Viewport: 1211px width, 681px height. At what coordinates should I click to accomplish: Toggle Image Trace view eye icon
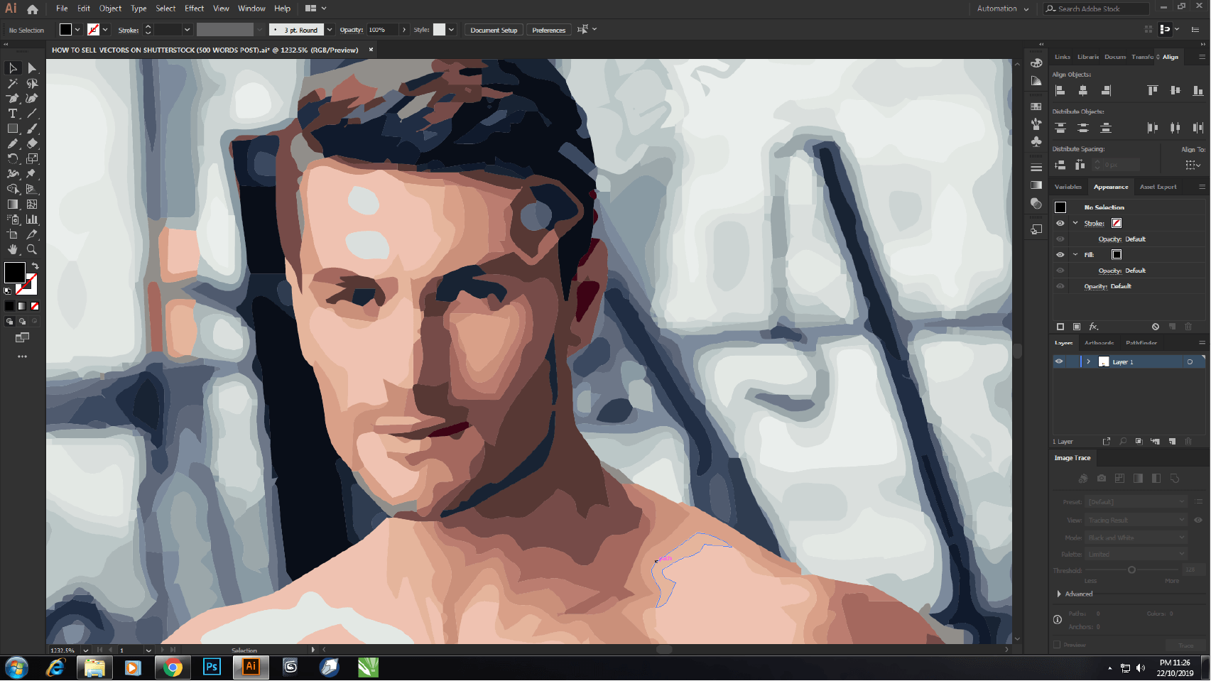[1198, 520]
